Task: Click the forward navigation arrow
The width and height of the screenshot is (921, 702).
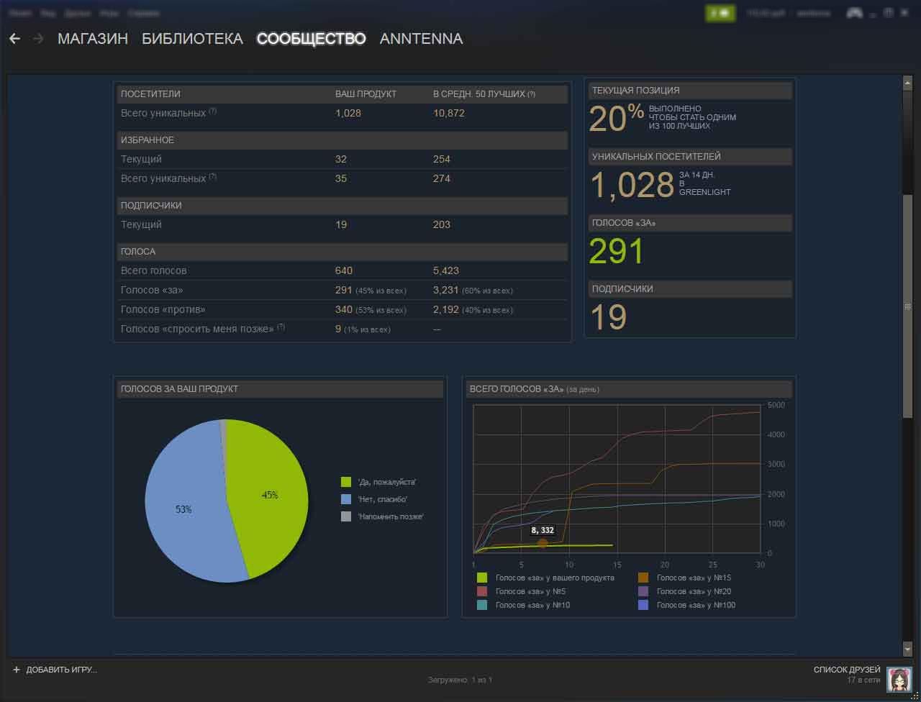Action: pyautogui.click(x=38, y=39)
